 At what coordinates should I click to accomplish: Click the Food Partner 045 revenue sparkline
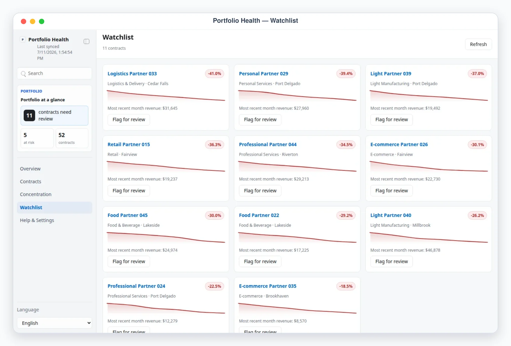[x=166, y=237]
